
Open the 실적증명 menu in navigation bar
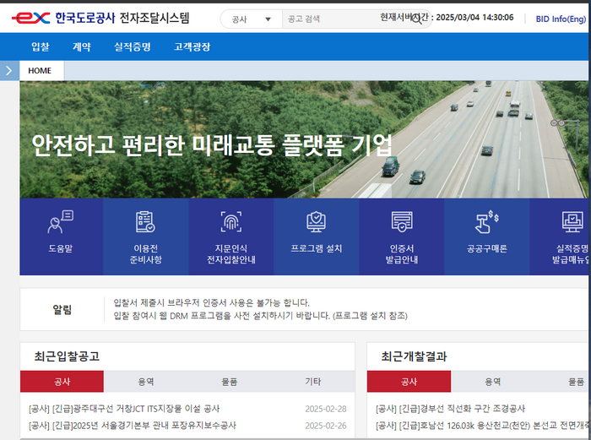[x=132, y=47]
